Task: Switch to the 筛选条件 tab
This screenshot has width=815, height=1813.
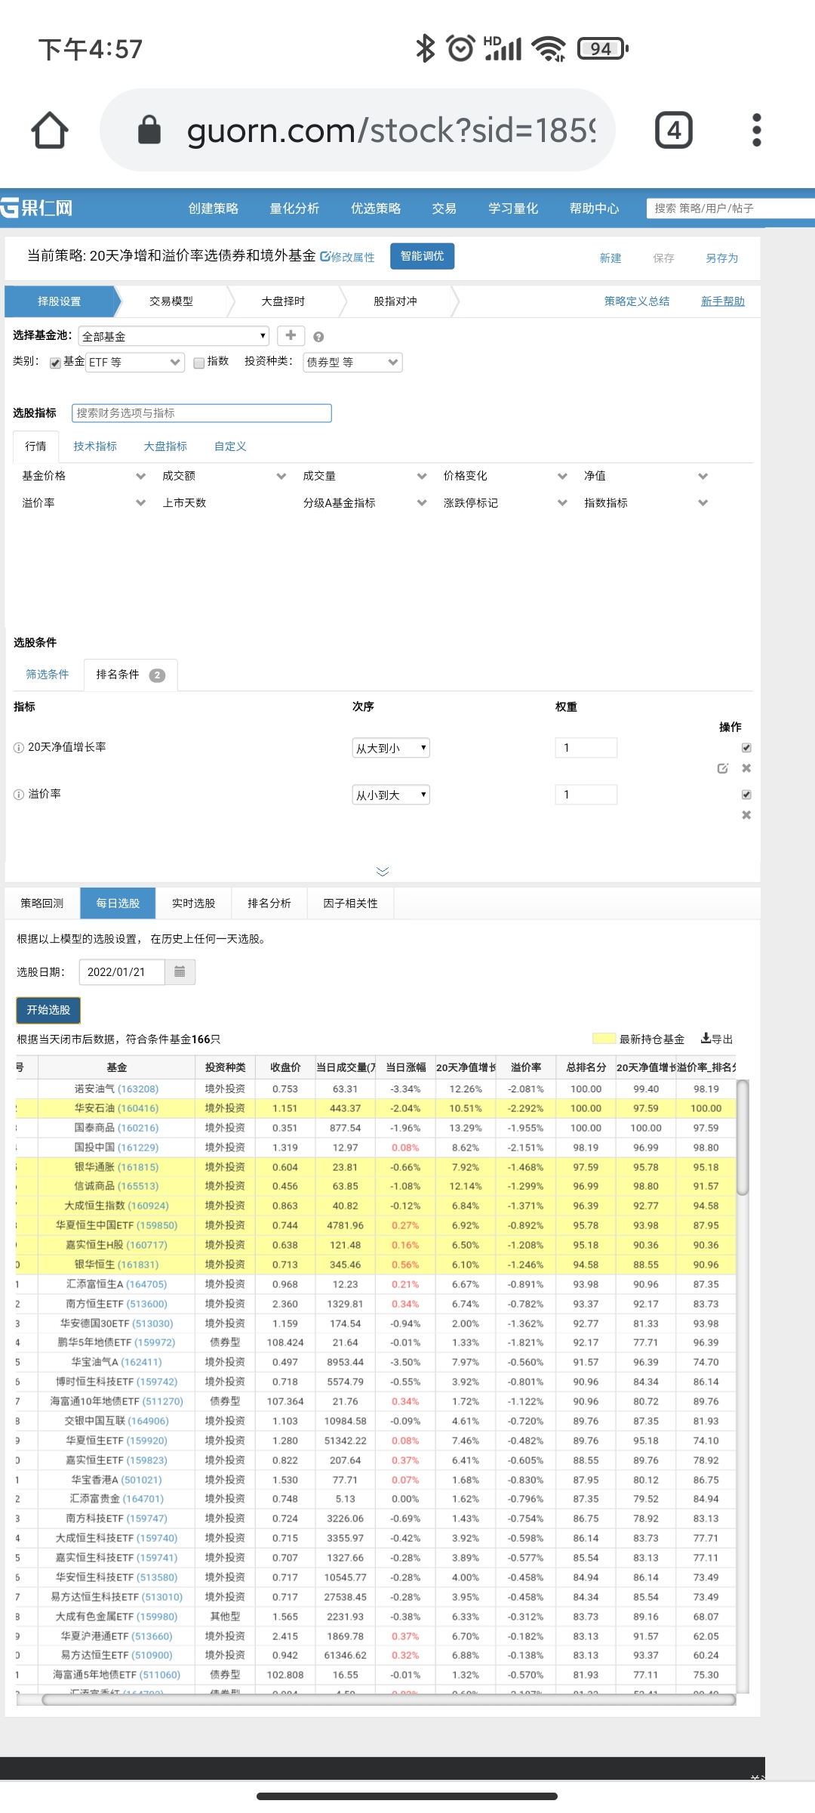Action: coord(48,675)
